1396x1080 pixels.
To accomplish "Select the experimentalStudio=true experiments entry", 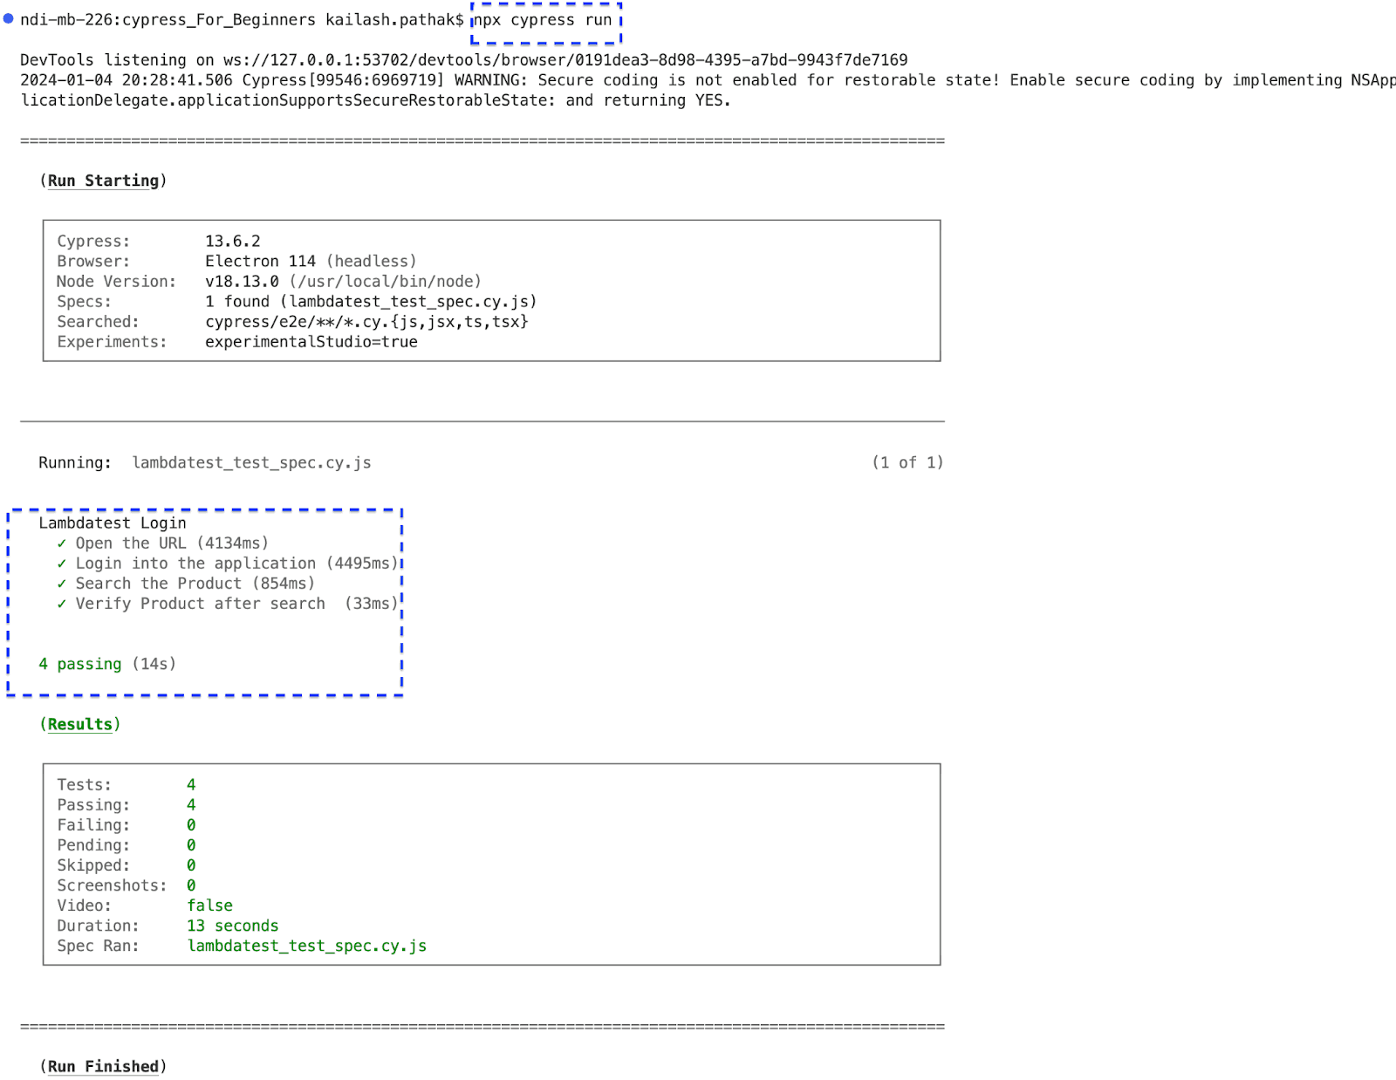I will click(x=311, y=341).
